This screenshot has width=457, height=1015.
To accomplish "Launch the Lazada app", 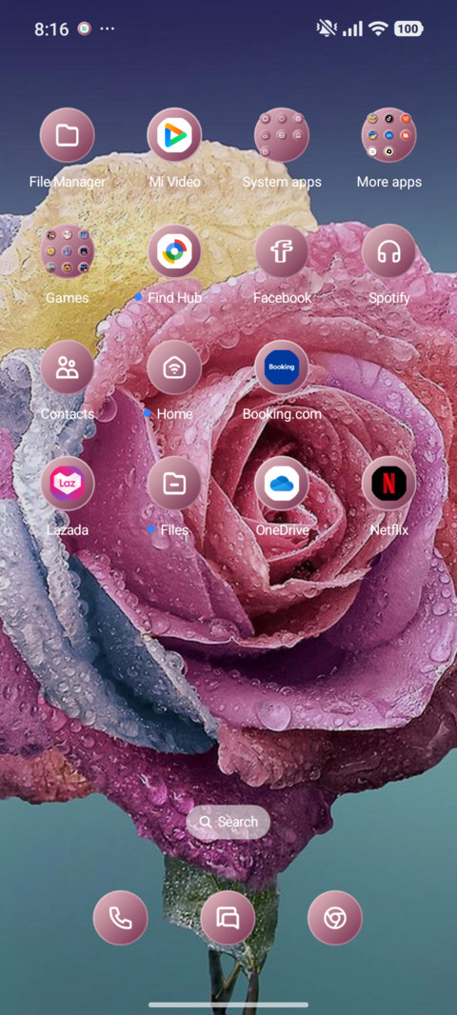I will 68,484.
